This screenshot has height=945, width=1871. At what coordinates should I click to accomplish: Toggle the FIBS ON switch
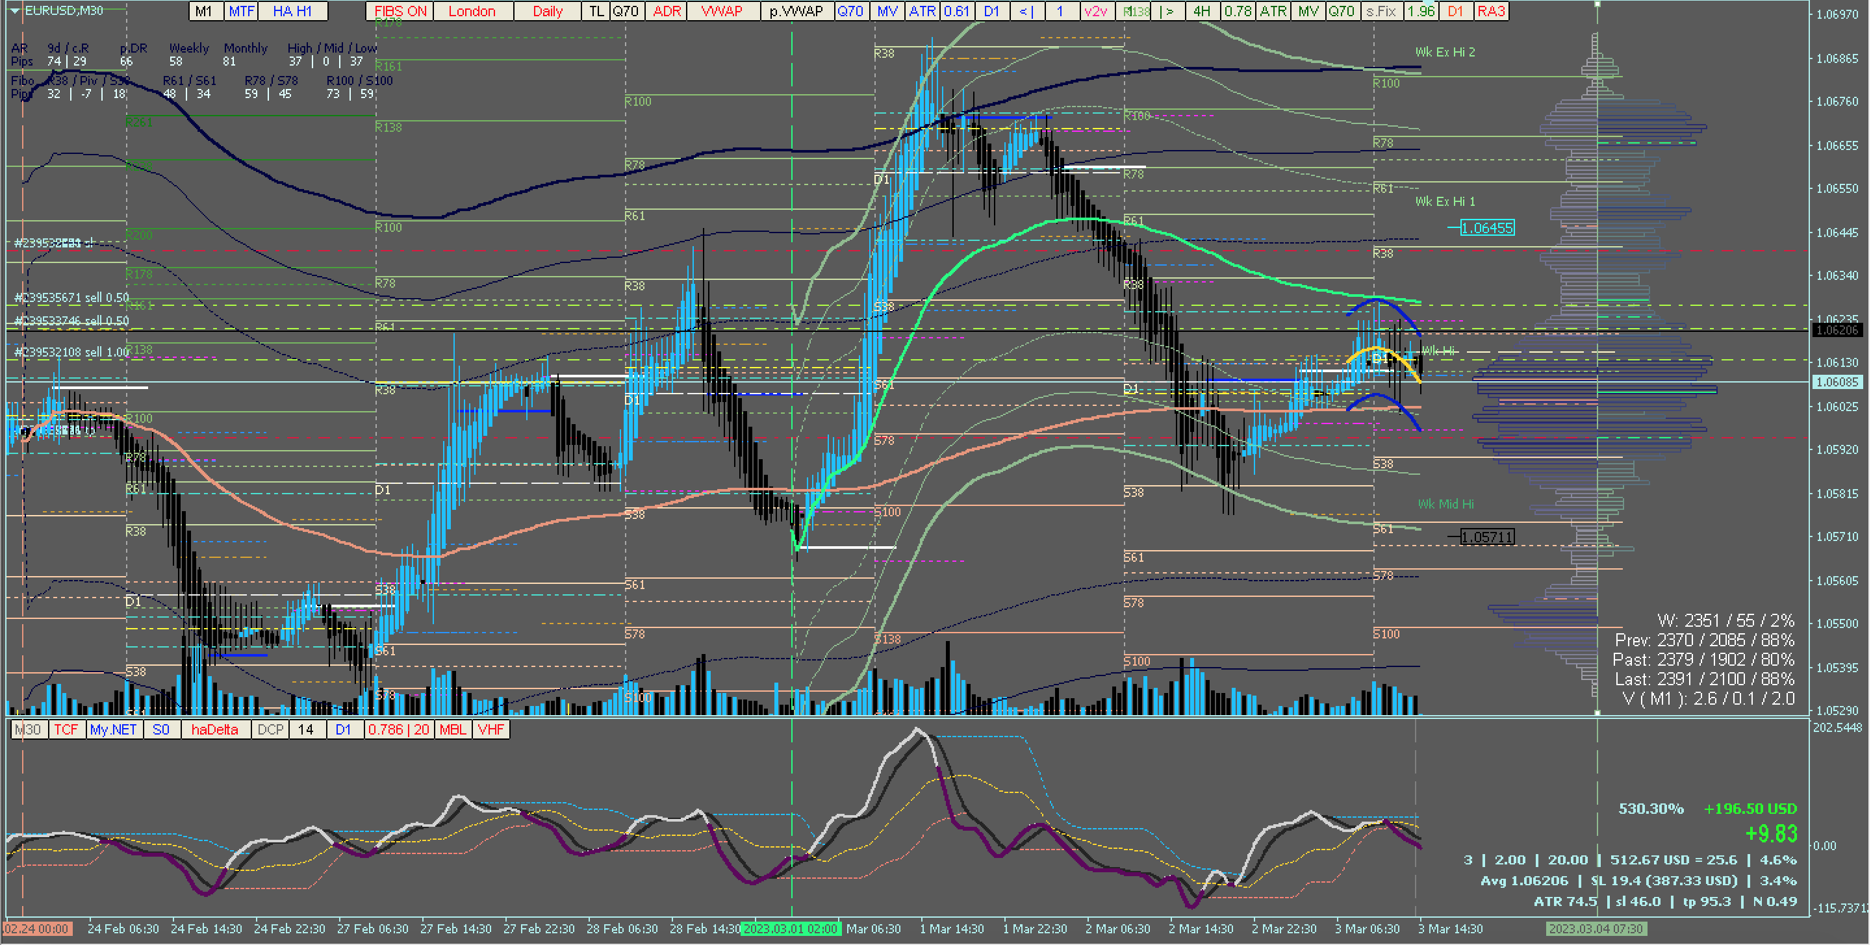(400, 11)
